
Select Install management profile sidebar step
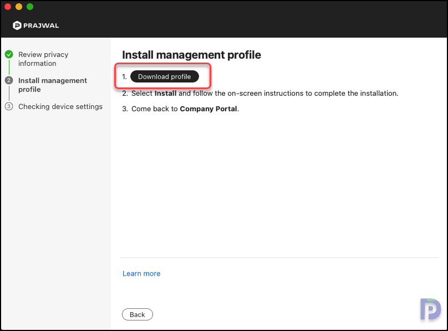click(53, 85)
